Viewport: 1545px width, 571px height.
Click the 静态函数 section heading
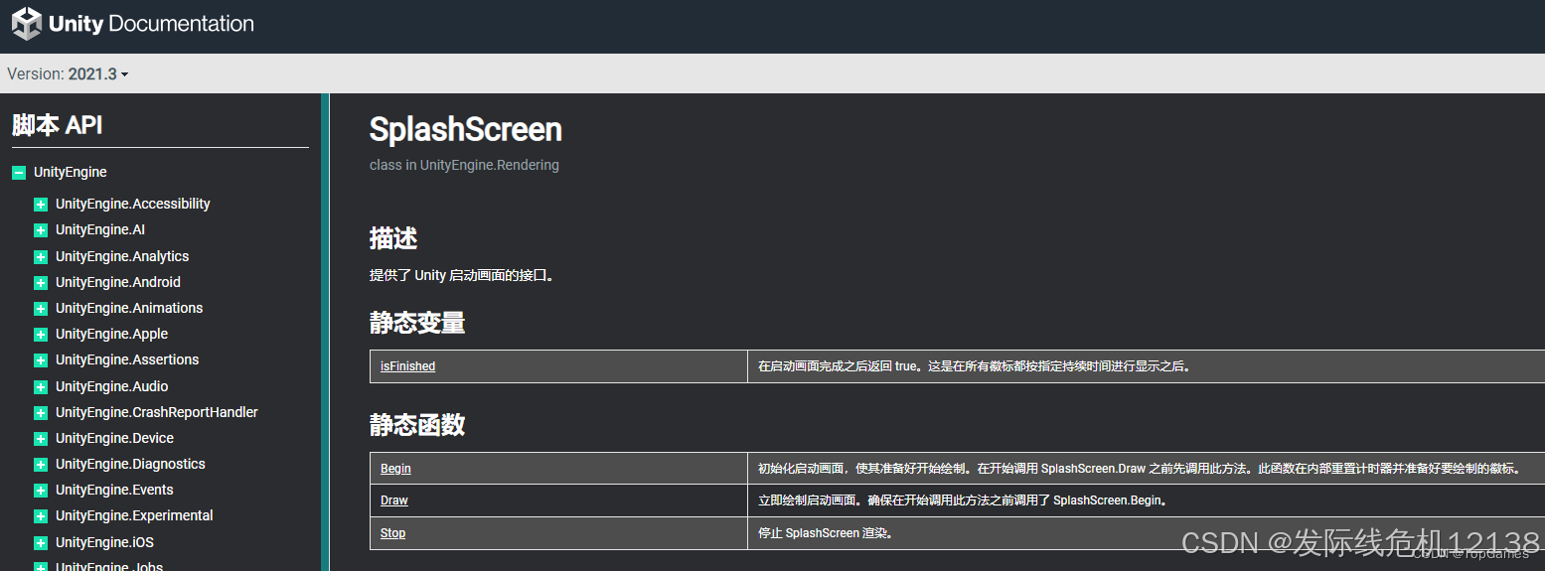coord(417,425)
